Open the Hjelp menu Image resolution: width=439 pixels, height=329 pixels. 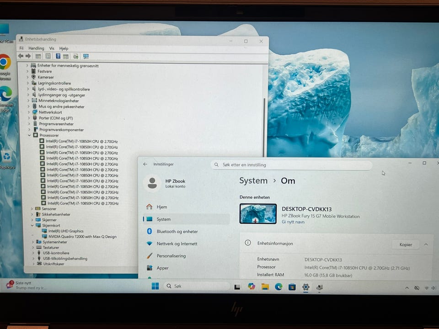tap(64, 48)
